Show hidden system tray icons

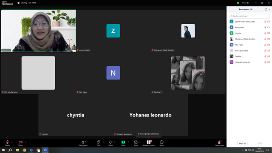pos(243,150)
